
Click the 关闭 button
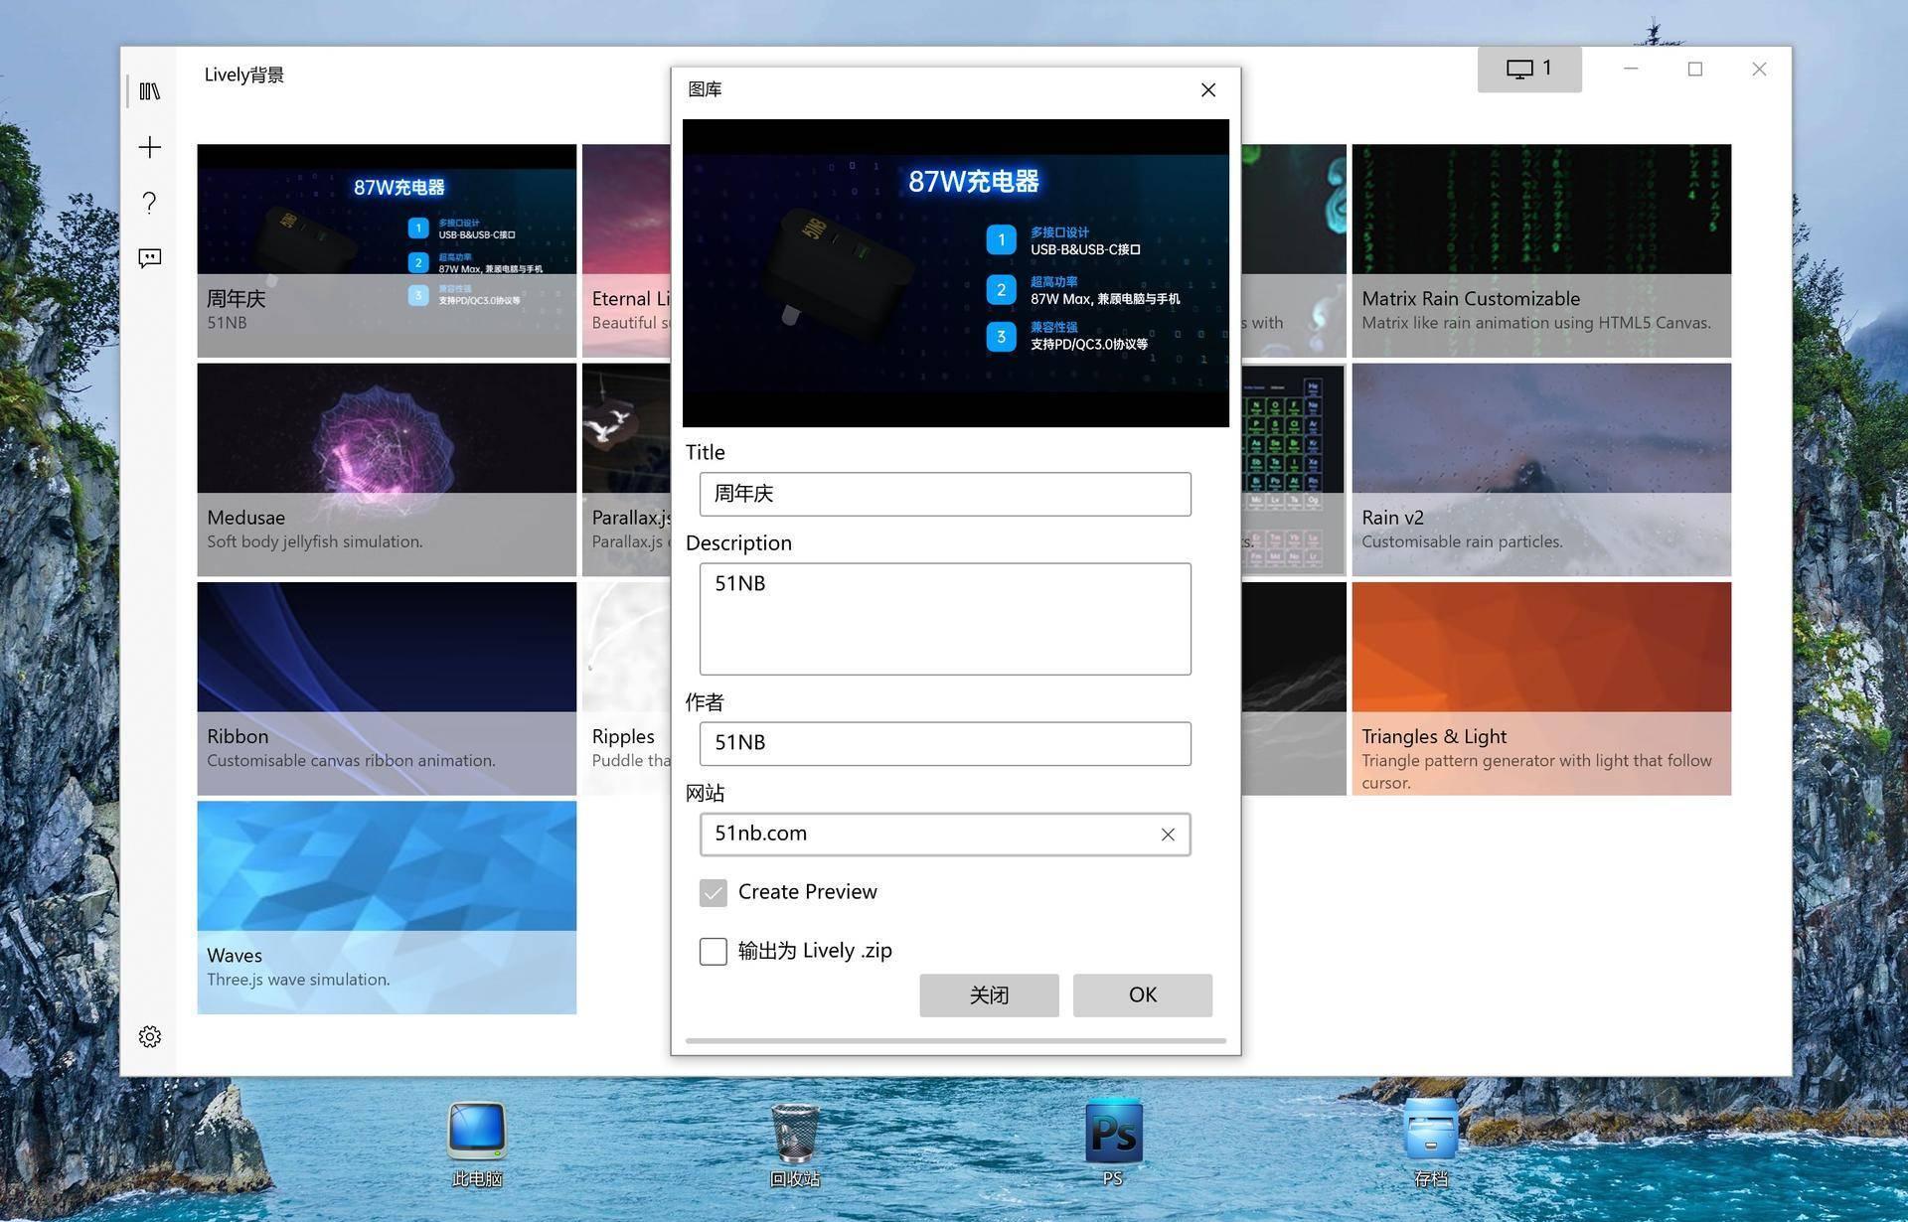point(989,995)
